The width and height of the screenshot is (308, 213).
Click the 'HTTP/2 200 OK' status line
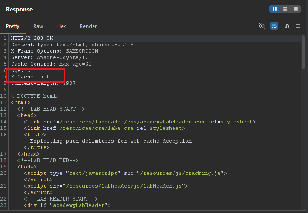(x=32, y=38)
